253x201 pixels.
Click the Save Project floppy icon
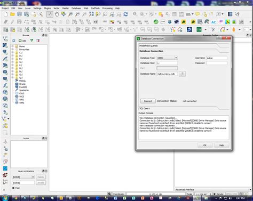point(19,14)
